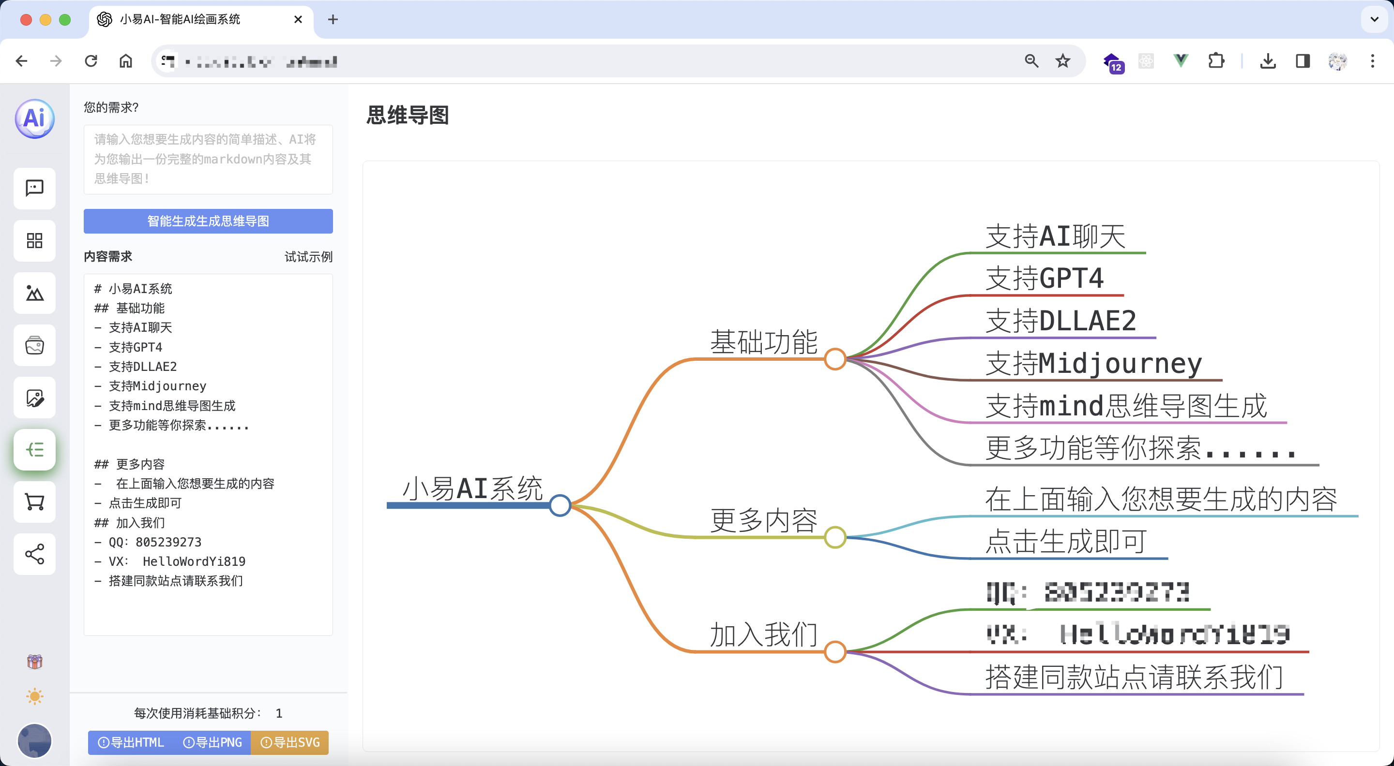Open a new browser tab
The width and height of the screenshot is (1394, 766).
point(333,19)
